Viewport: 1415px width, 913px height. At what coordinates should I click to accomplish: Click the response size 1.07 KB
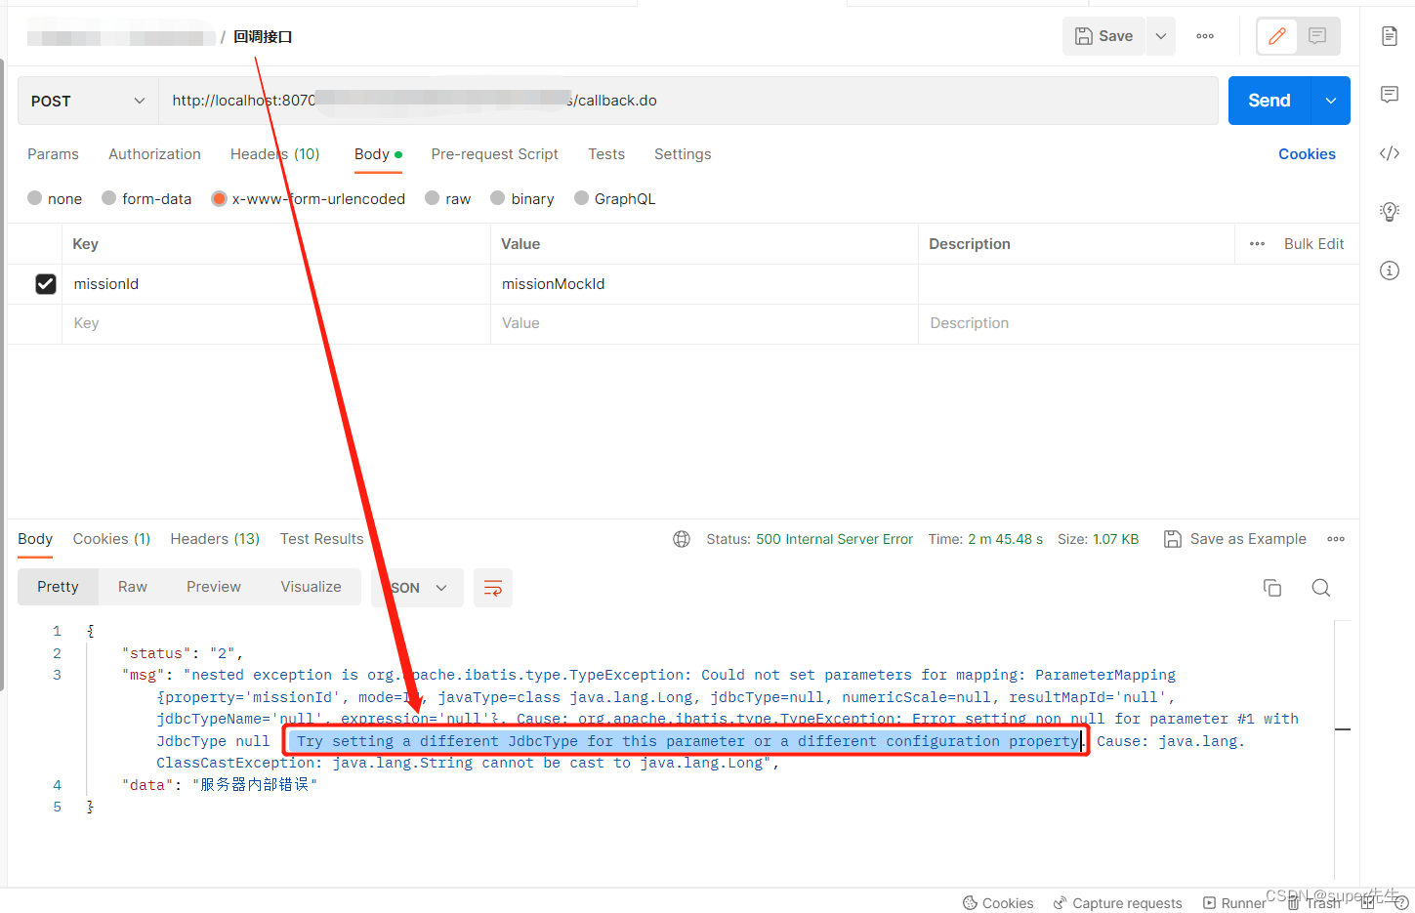(1115, 539)
